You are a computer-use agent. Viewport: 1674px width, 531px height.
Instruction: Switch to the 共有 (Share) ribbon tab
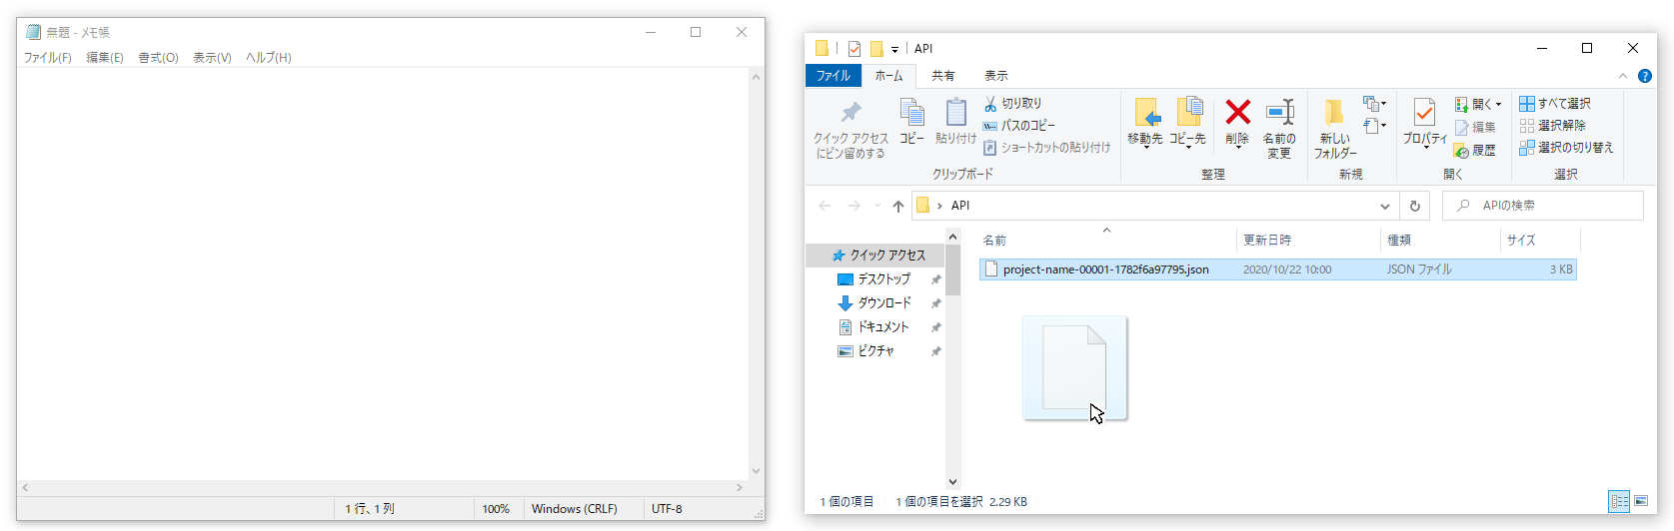[x=942, y=76]
